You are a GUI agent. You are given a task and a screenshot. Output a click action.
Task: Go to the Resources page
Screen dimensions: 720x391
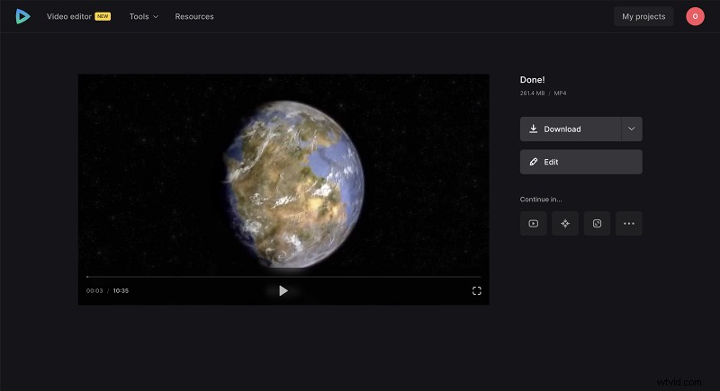pos(194,16)
